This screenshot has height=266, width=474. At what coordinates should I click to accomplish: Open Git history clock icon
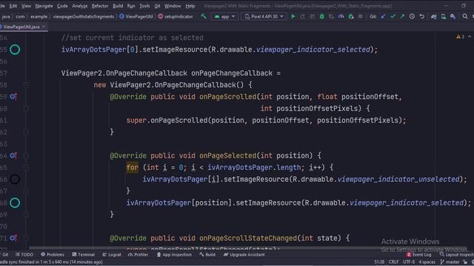click(x=412, y=16)
